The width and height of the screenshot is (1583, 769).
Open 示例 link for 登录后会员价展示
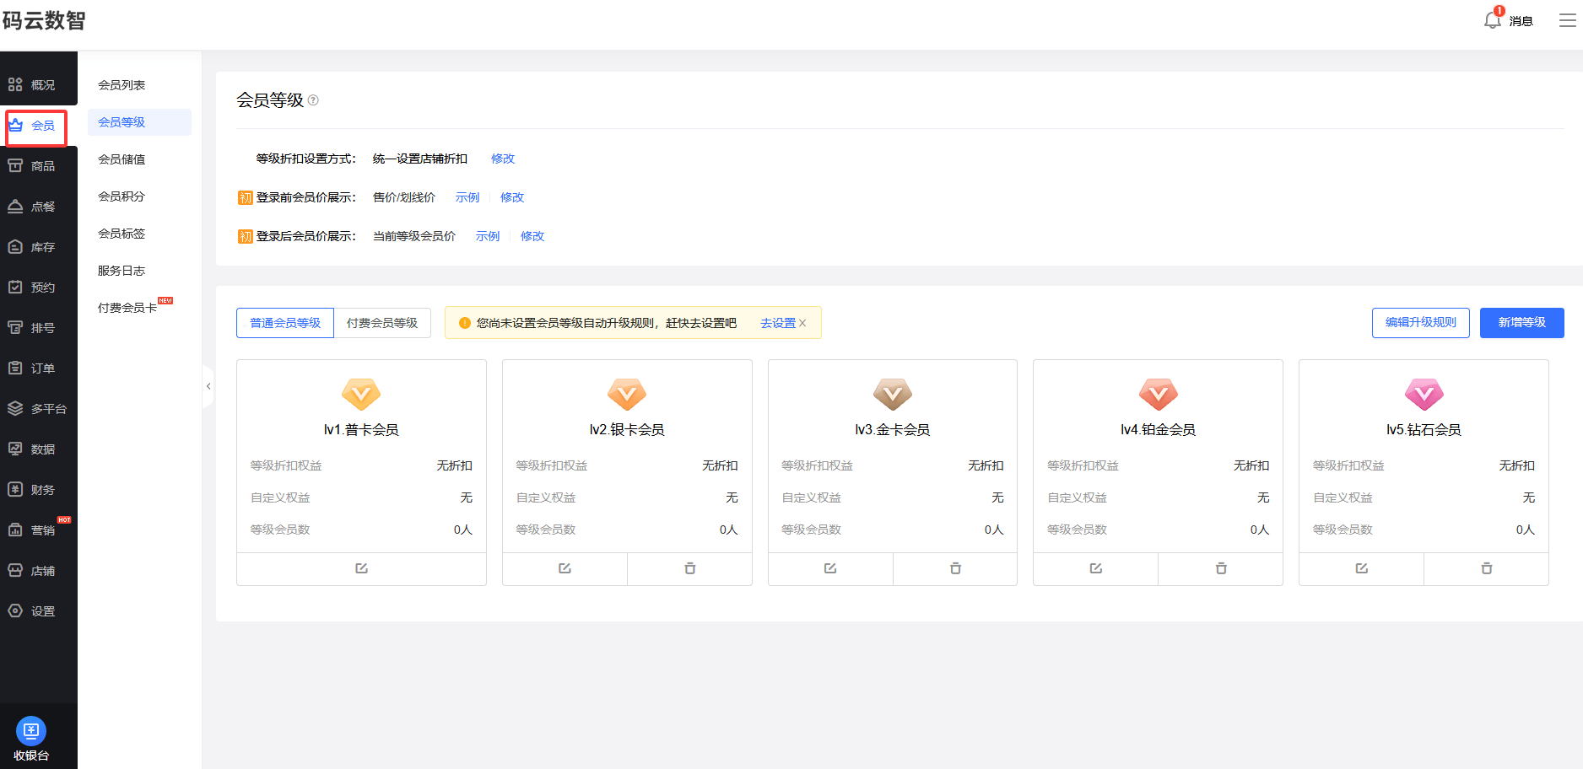click(488, 236)
